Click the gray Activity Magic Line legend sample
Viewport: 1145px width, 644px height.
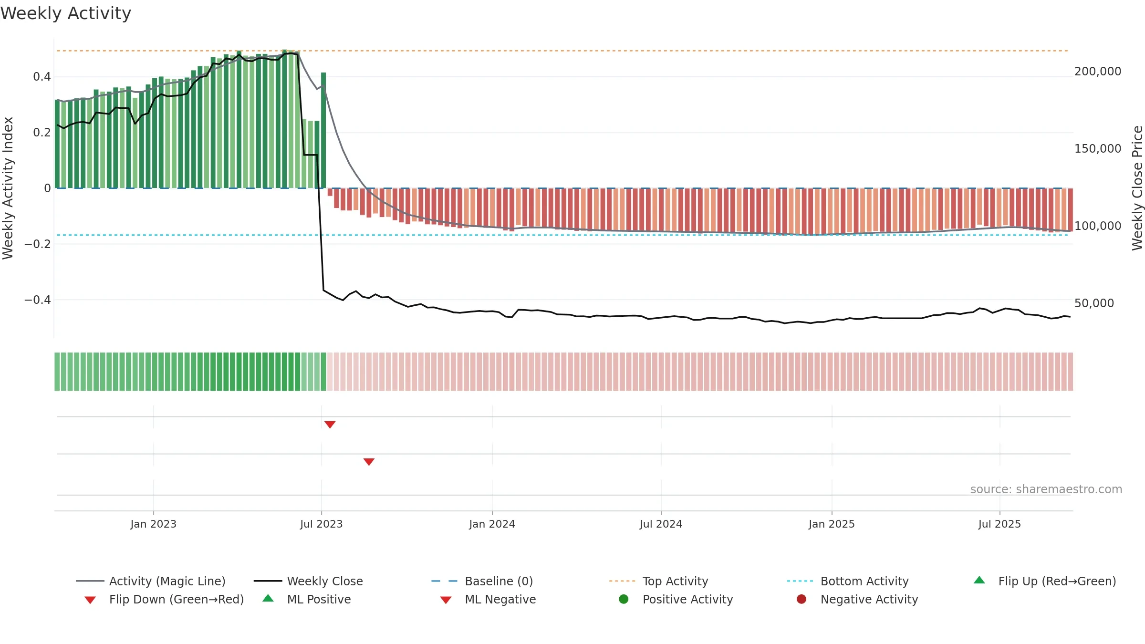point(90,581)
